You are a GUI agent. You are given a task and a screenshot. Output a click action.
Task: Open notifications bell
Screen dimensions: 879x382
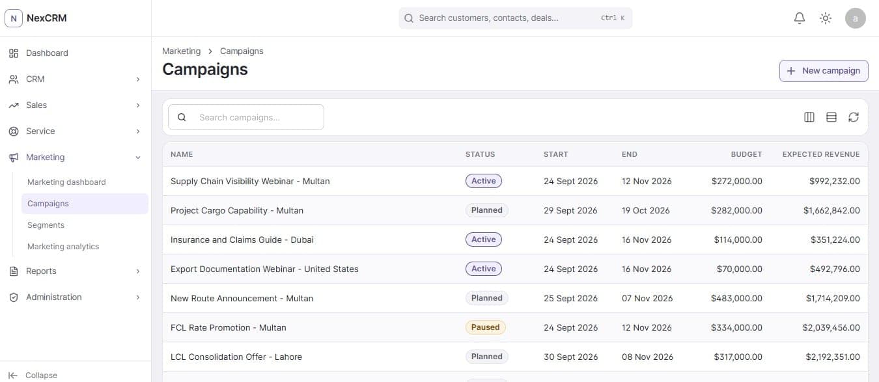click(x=800, y=18)
